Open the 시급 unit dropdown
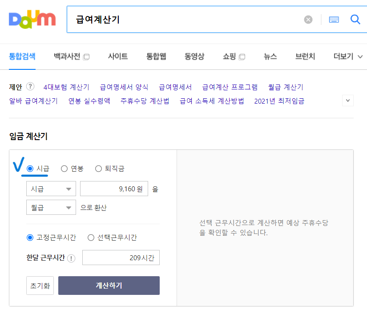 (x=51, y=189)
